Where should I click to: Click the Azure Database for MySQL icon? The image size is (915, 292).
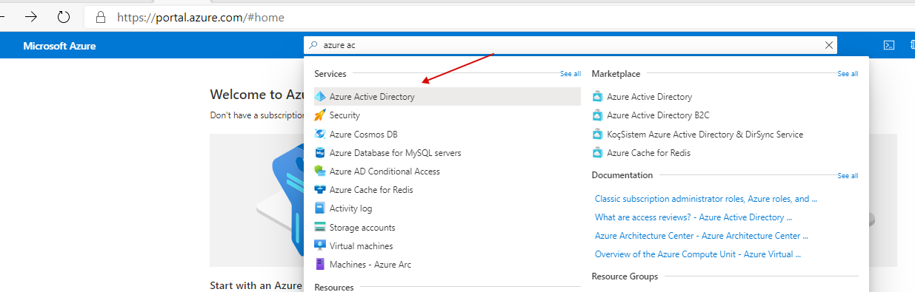(x=320, y=153)
